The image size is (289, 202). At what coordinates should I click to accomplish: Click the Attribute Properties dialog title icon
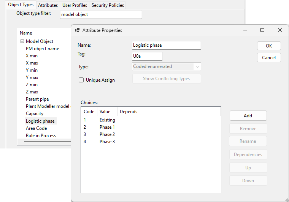click(77, 30)
